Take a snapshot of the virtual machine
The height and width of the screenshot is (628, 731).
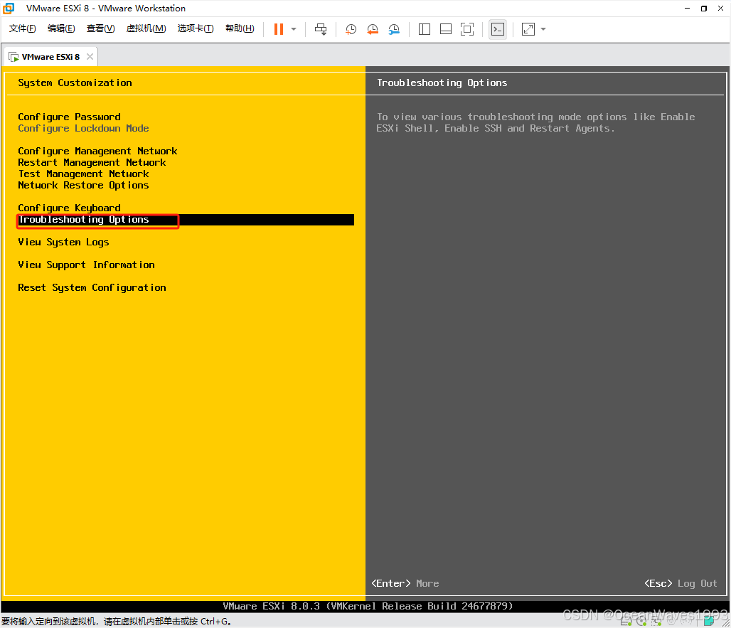tap(351, 29)
